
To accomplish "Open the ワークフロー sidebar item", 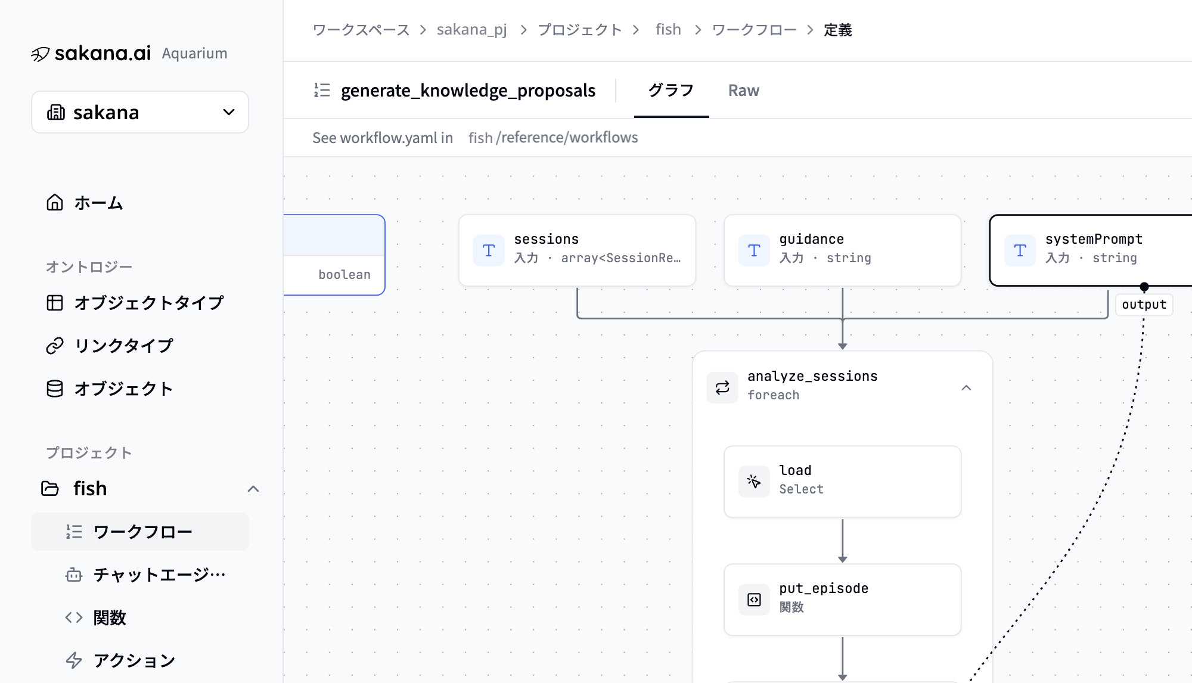I will click(140, 532).
